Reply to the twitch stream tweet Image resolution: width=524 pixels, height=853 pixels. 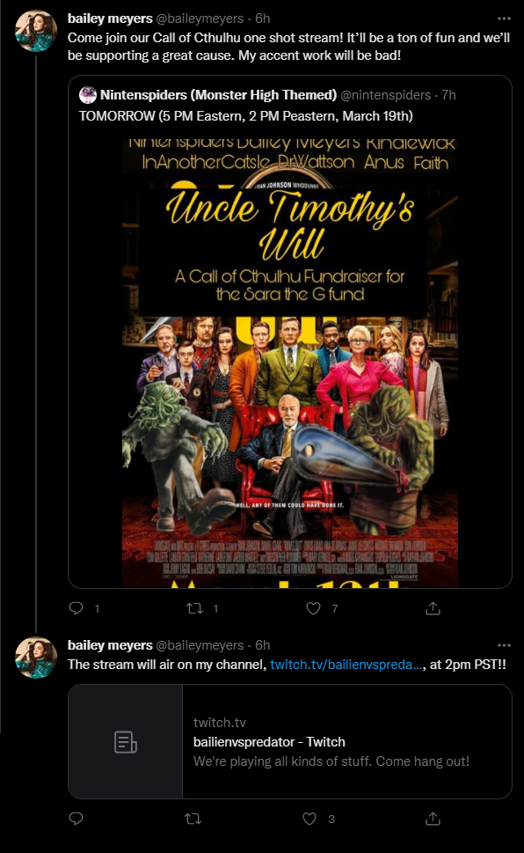point(76,818)
